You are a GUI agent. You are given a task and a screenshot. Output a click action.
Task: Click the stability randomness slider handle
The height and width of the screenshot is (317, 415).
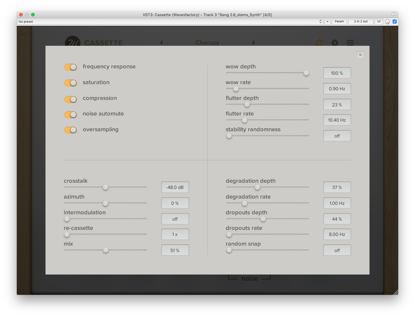tap(229, 136)
